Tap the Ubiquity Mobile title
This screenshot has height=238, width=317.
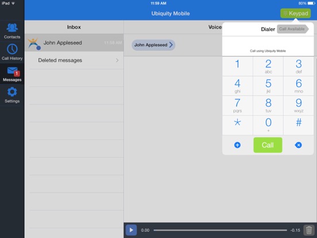[171, 14]
